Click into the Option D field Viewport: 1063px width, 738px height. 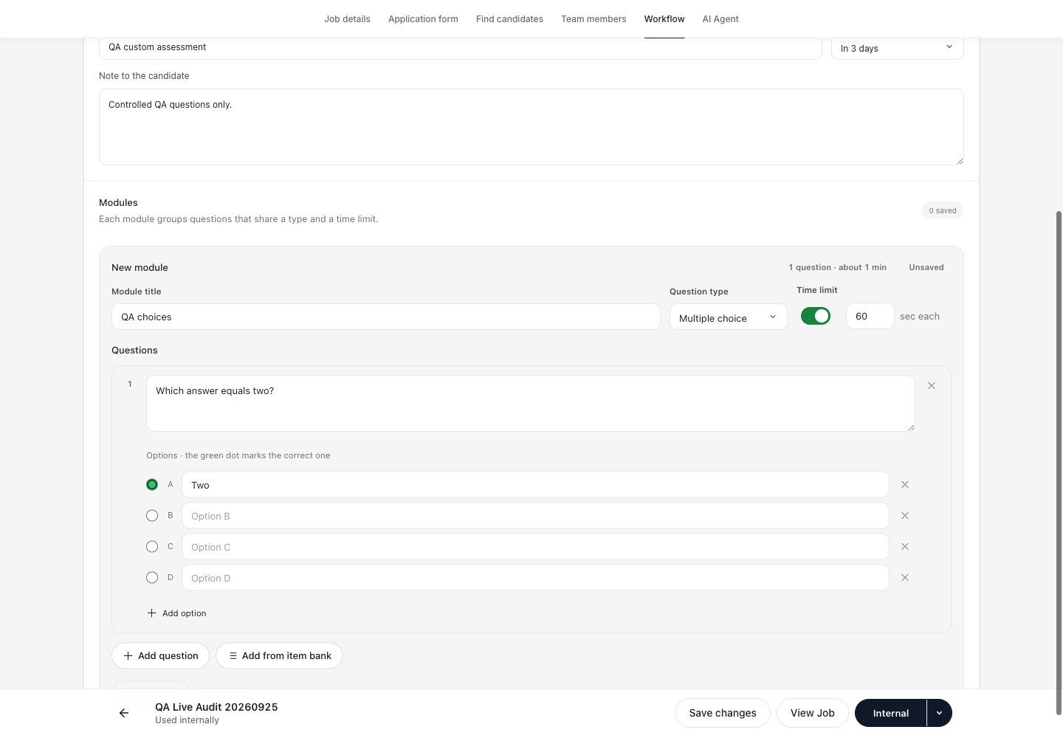click(x=535, y=578)
